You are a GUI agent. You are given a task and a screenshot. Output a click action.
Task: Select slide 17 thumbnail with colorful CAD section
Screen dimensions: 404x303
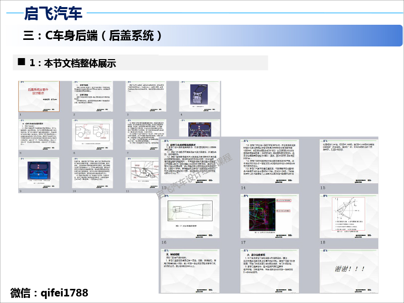click(270, 216)
